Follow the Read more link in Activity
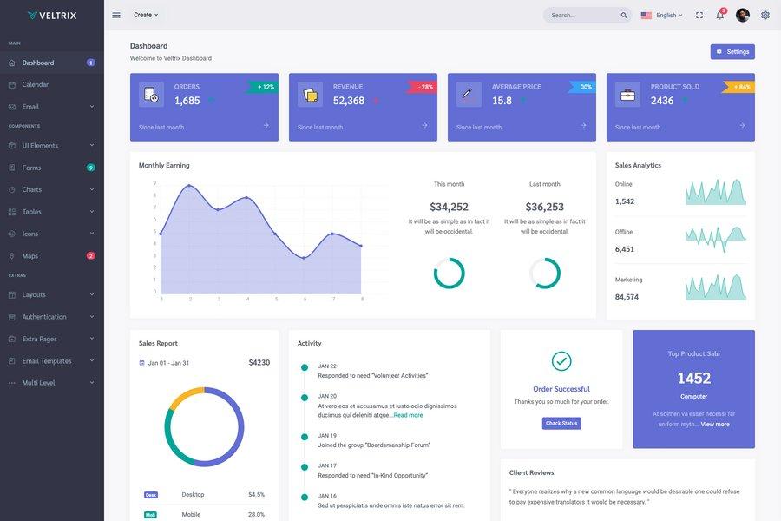Viewport: 781px width, 521px height. tap(408, 415)
